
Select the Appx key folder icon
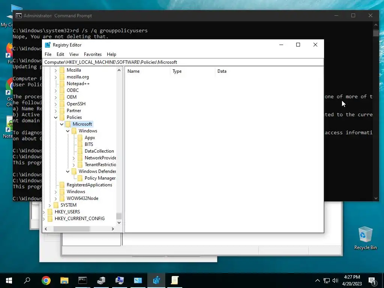pyautogui.click(x=80, y=138)
